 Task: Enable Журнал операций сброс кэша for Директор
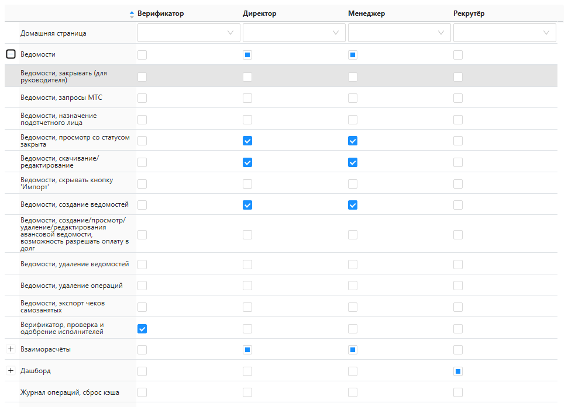(x=247, y=392)
